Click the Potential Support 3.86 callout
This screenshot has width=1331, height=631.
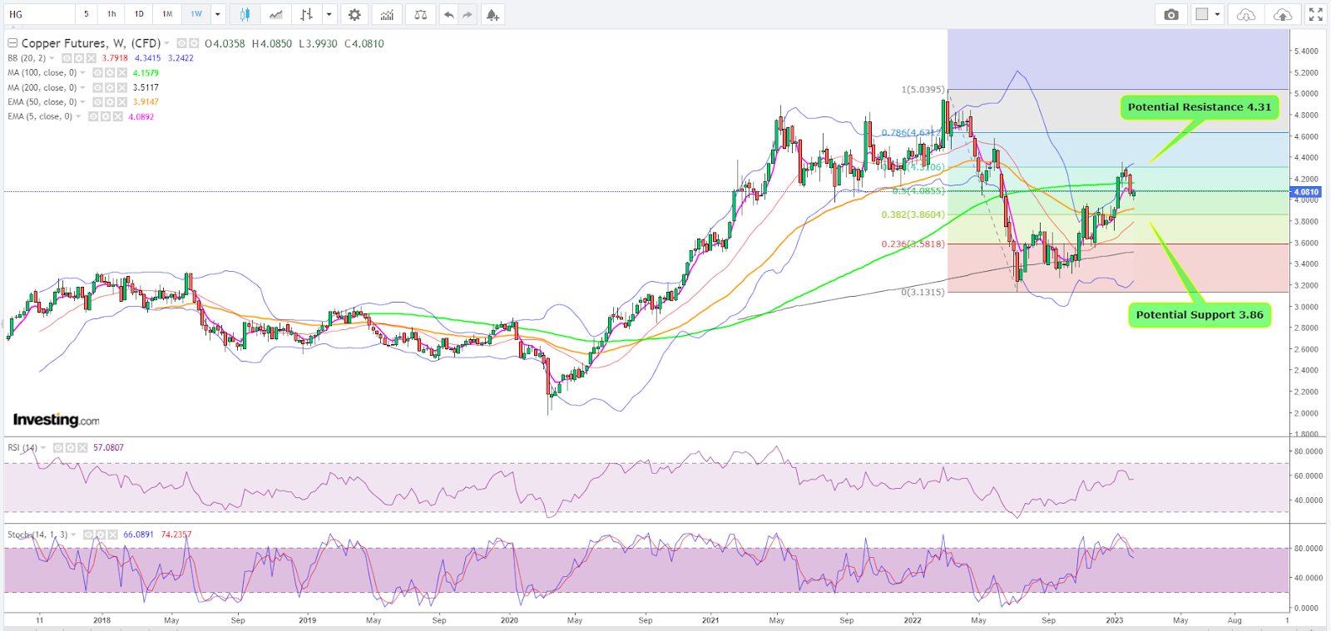coord(1200,315)
